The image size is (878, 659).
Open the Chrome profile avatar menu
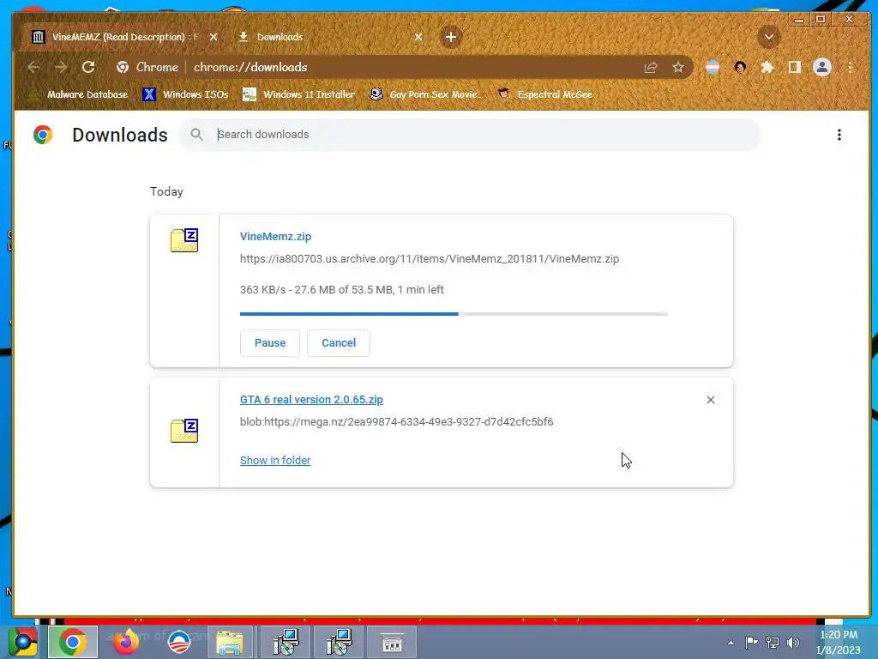pyautogui.click(x=822, y=67)
